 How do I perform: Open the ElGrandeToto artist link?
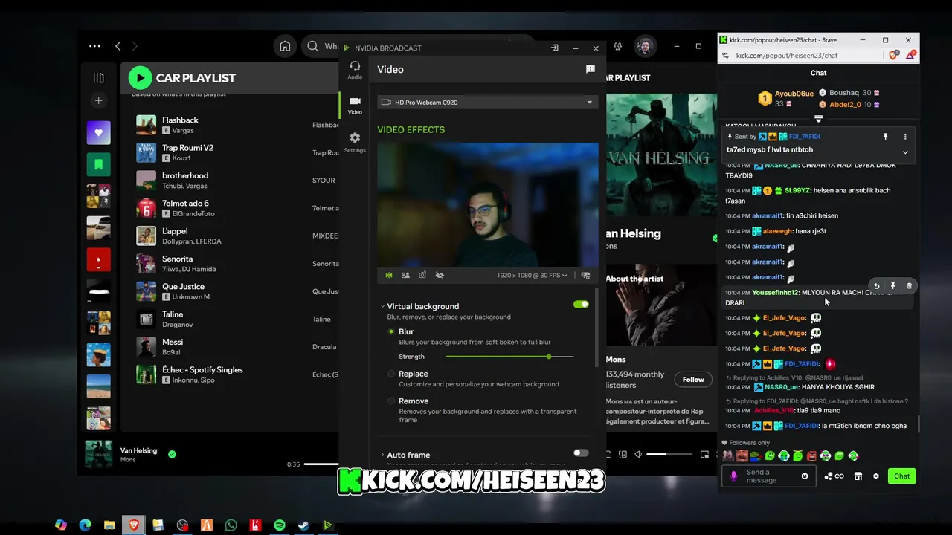(x=193, y=214)
